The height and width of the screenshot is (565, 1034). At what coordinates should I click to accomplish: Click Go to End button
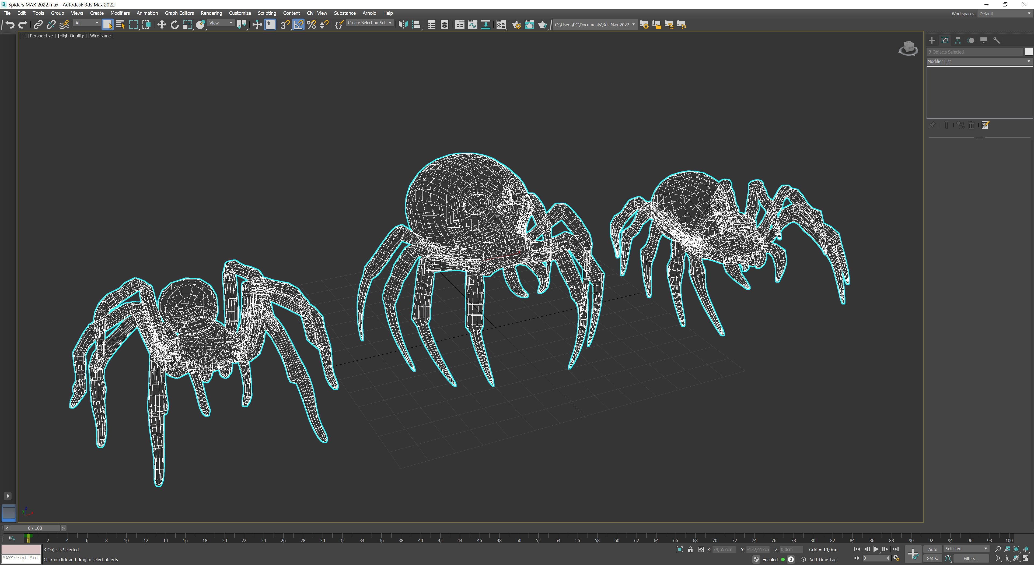coord(895,549)
